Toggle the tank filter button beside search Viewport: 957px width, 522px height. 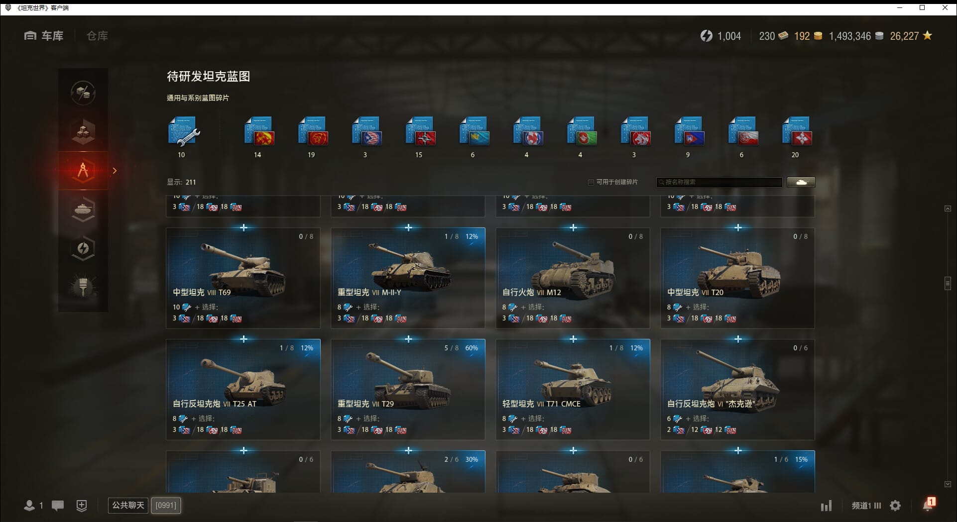(801, 182)
